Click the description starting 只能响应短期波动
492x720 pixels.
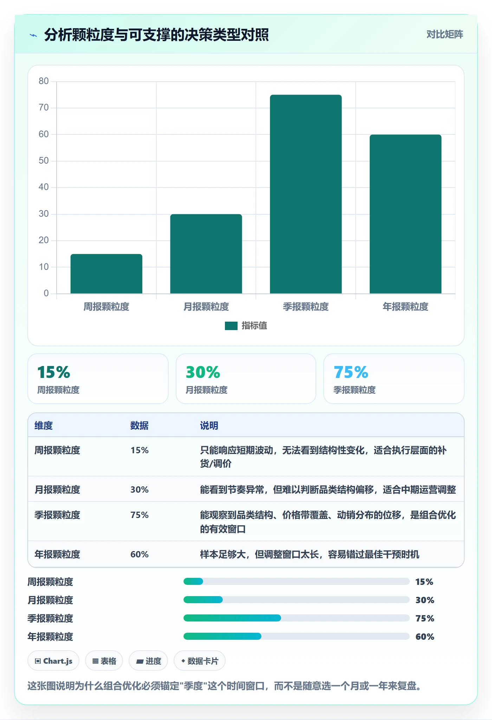[x=323, y=457]
